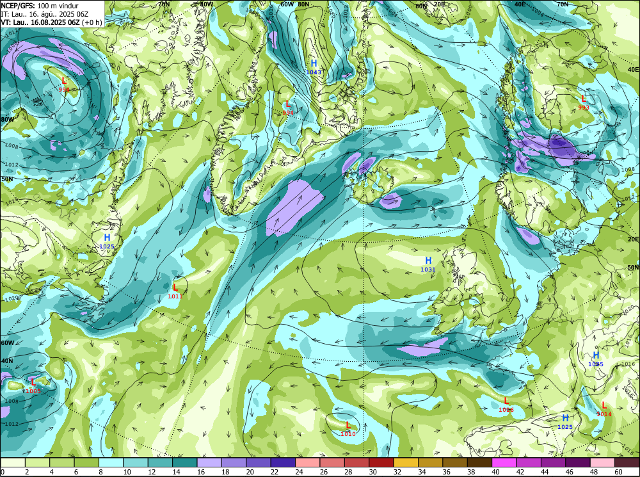Pick the 48–60 m/s pale pink legend swatch
This screenshot has height=477, width=640.
coord(602,462)
